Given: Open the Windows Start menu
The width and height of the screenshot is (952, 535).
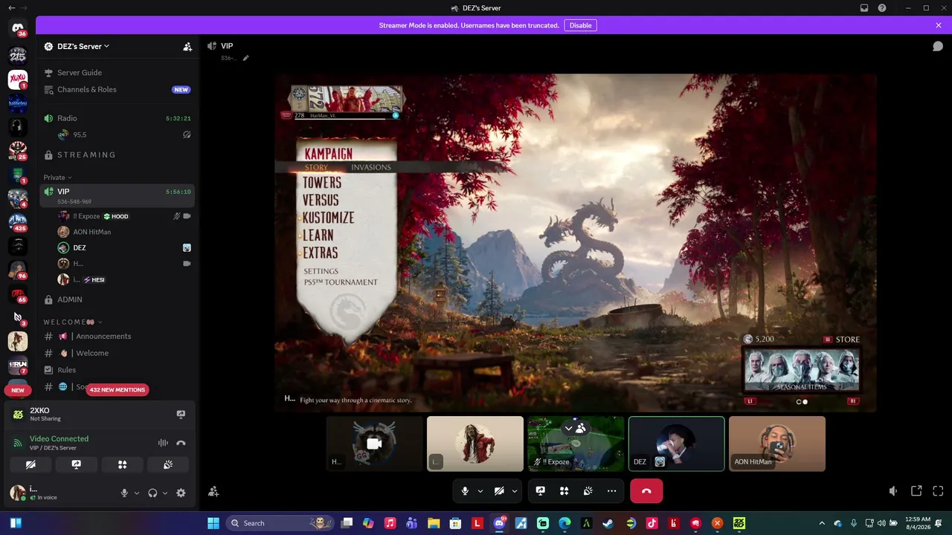Looking at the screenshot, I should (213, 523).
